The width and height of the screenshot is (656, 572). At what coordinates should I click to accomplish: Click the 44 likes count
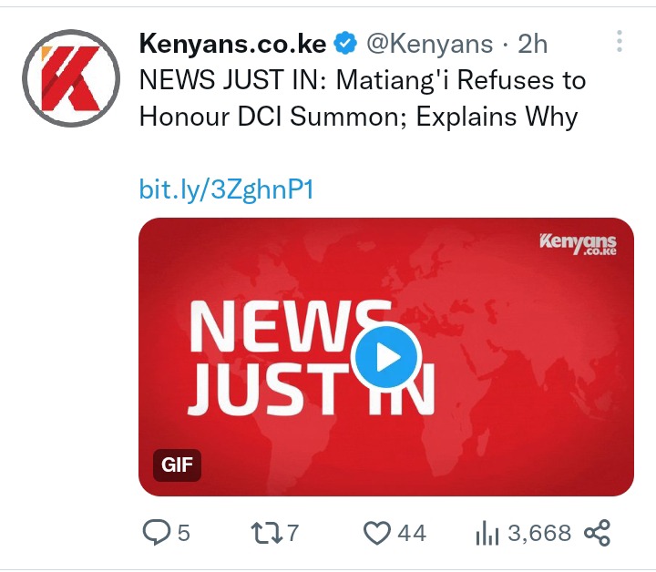(412, 533)
